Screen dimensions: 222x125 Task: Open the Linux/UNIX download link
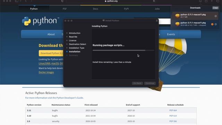(44, 63)
